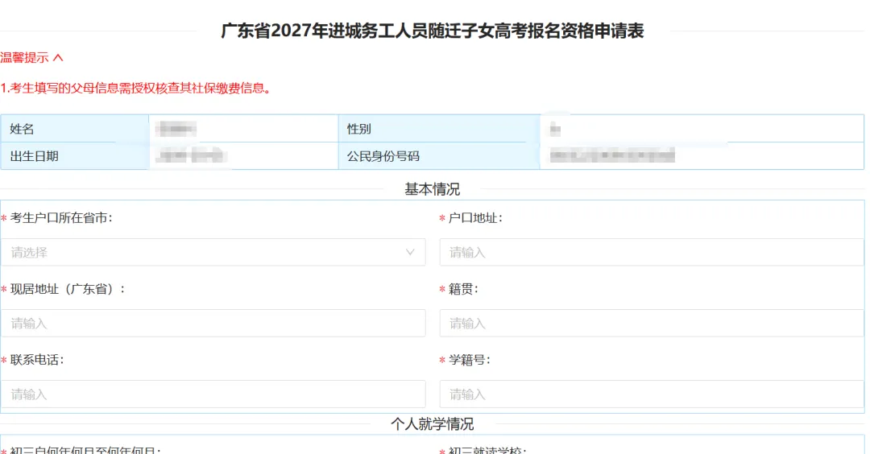870x454 pixels.
Task: Collapse the 温馨提示 section
Action: coord(31,58)
